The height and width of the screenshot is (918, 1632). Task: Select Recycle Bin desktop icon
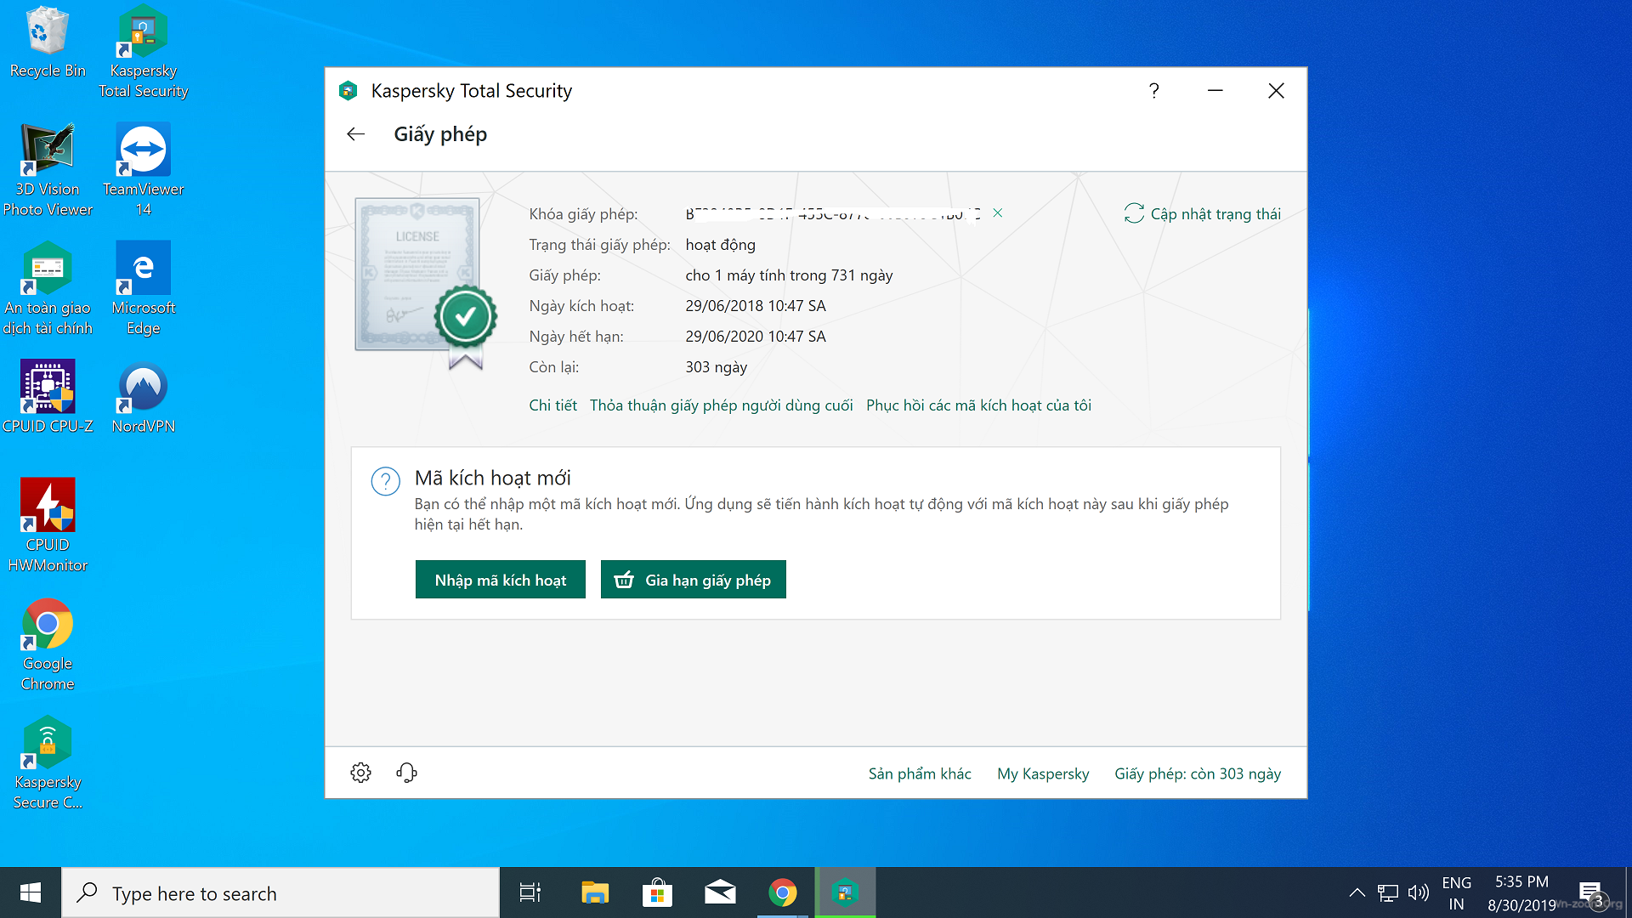click(48, 42)
